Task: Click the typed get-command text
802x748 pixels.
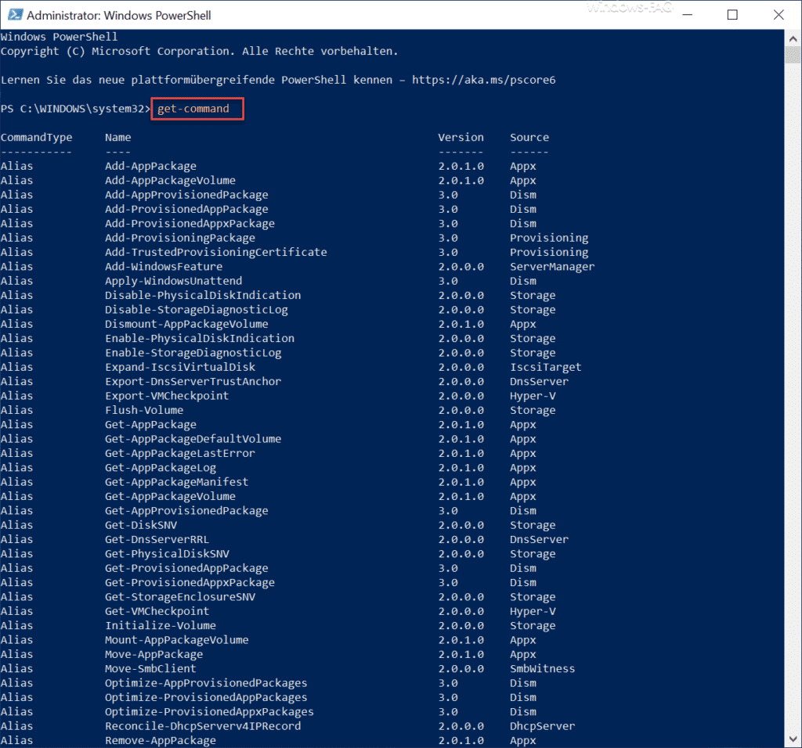Action: point(193,109)
